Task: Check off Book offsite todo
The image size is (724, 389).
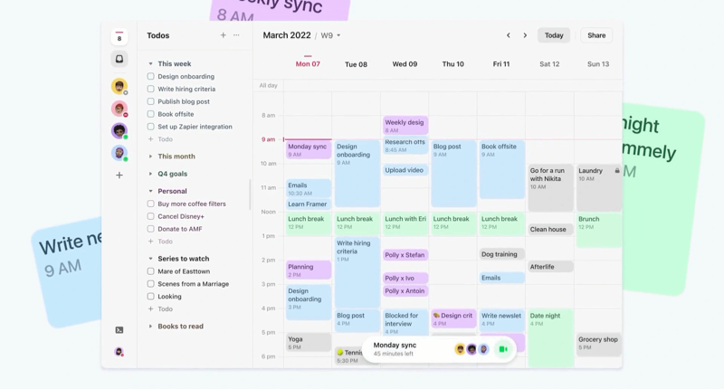Action: tap(150, 113)
